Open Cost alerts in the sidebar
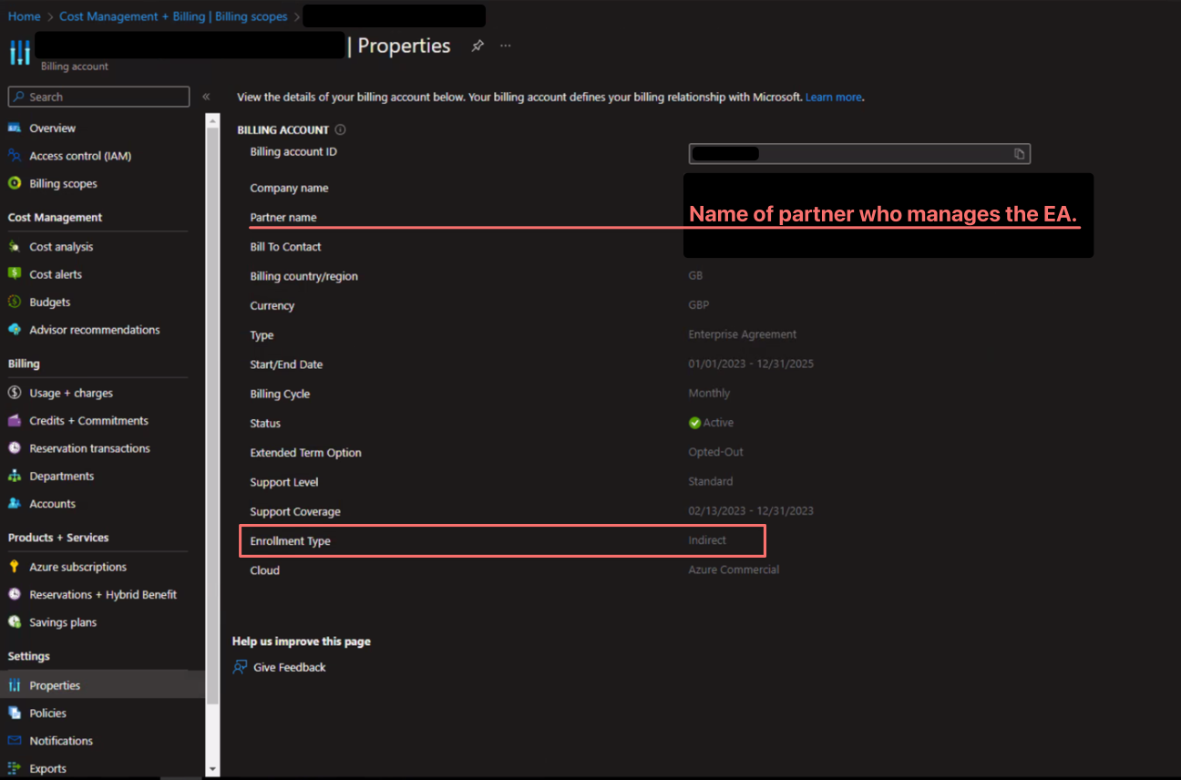 pos(56,274)
